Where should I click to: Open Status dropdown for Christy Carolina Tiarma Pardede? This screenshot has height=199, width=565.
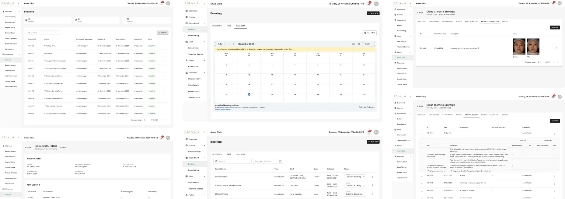pyautogui.click(x=355, y=185)
